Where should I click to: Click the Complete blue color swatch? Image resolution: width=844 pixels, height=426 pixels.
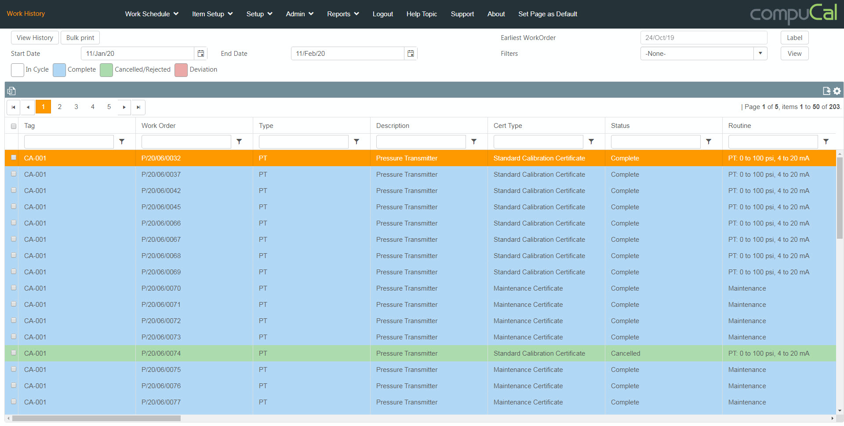pos(59,70)
